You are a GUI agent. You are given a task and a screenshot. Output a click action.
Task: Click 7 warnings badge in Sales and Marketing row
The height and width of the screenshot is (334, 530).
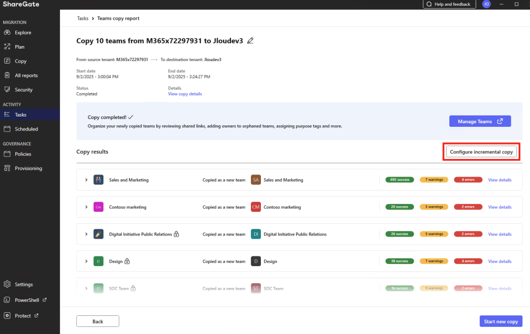point(434,180)
